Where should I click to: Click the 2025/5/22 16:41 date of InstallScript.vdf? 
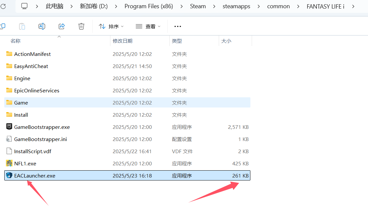coord(132,152)
